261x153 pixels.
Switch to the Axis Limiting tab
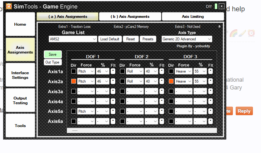click(x=193, y=17)
